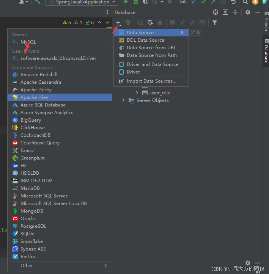This screenshot has height=274, width=269.
Task: Select SQLite data source
Action: tap(60, 233)
